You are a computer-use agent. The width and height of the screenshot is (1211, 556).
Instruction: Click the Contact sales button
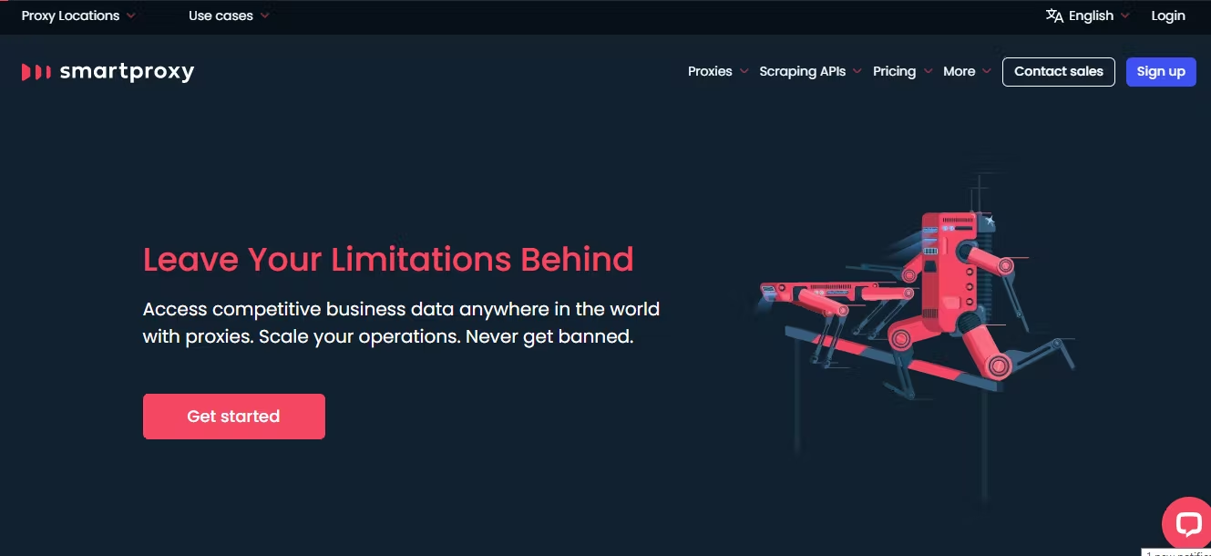1059,72
